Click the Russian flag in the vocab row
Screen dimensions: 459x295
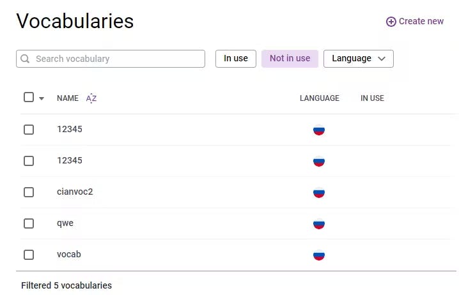319,255
